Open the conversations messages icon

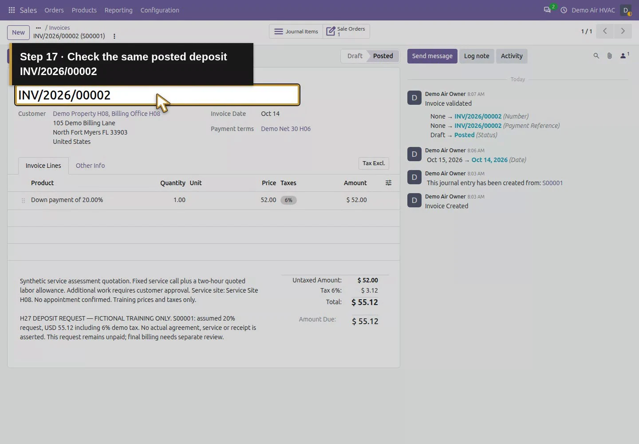coord(547,10)
